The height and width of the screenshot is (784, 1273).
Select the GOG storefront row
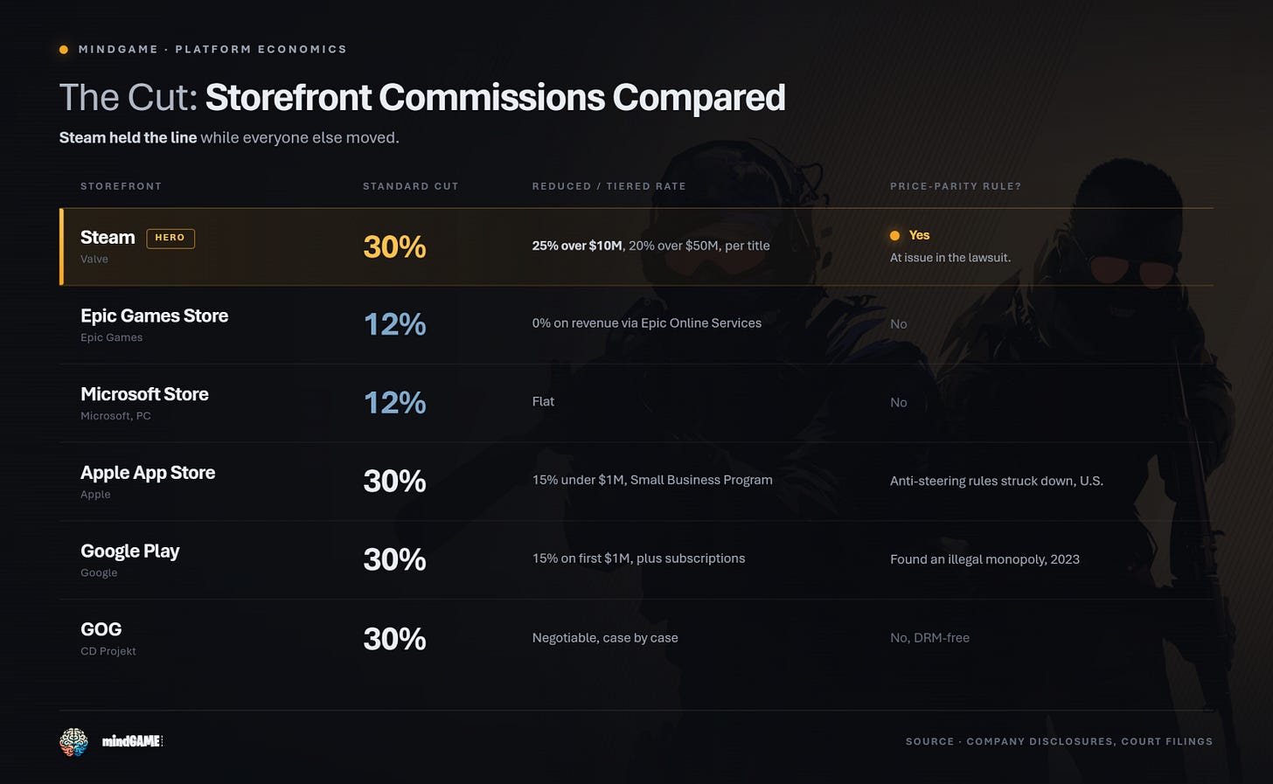636,639
